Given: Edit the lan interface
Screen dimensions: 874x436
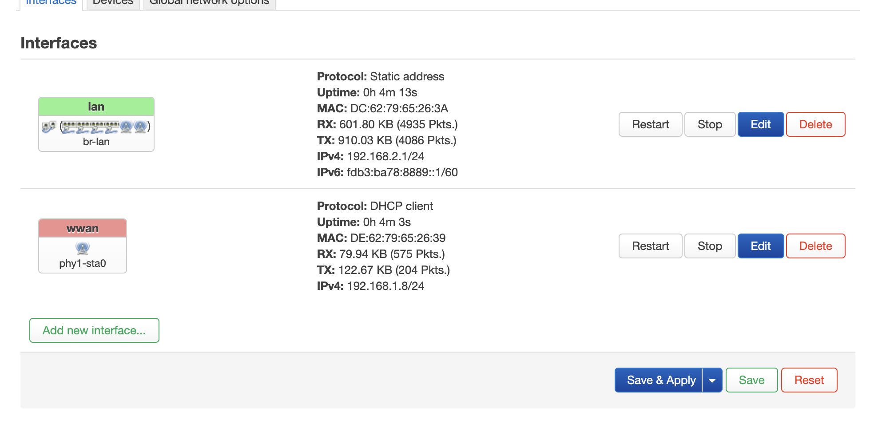Looking at the screenshot, I should [760, 124].
